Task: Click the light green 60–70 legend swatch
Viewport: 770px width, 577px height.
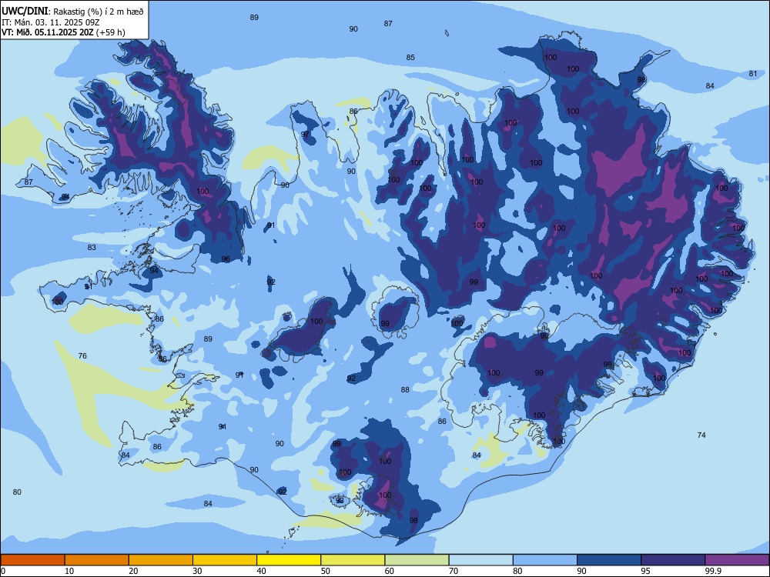Action: (417, 560)
